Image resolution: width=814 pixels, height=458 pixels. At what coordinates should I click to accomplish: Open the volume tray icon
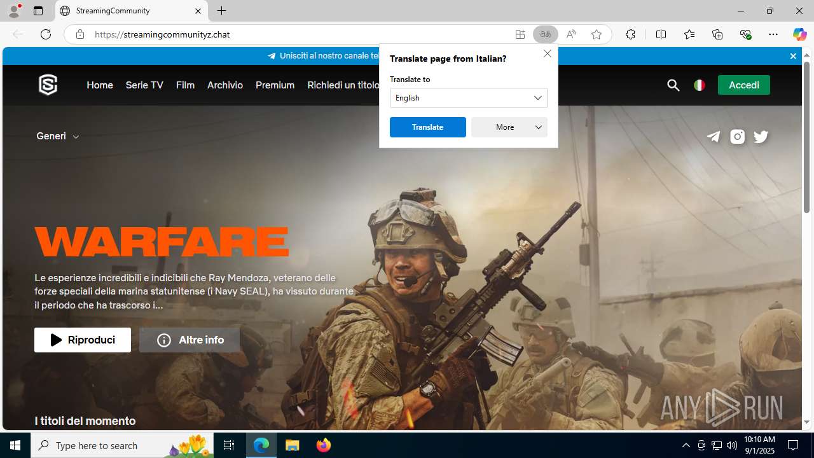[x=731, y=445]
